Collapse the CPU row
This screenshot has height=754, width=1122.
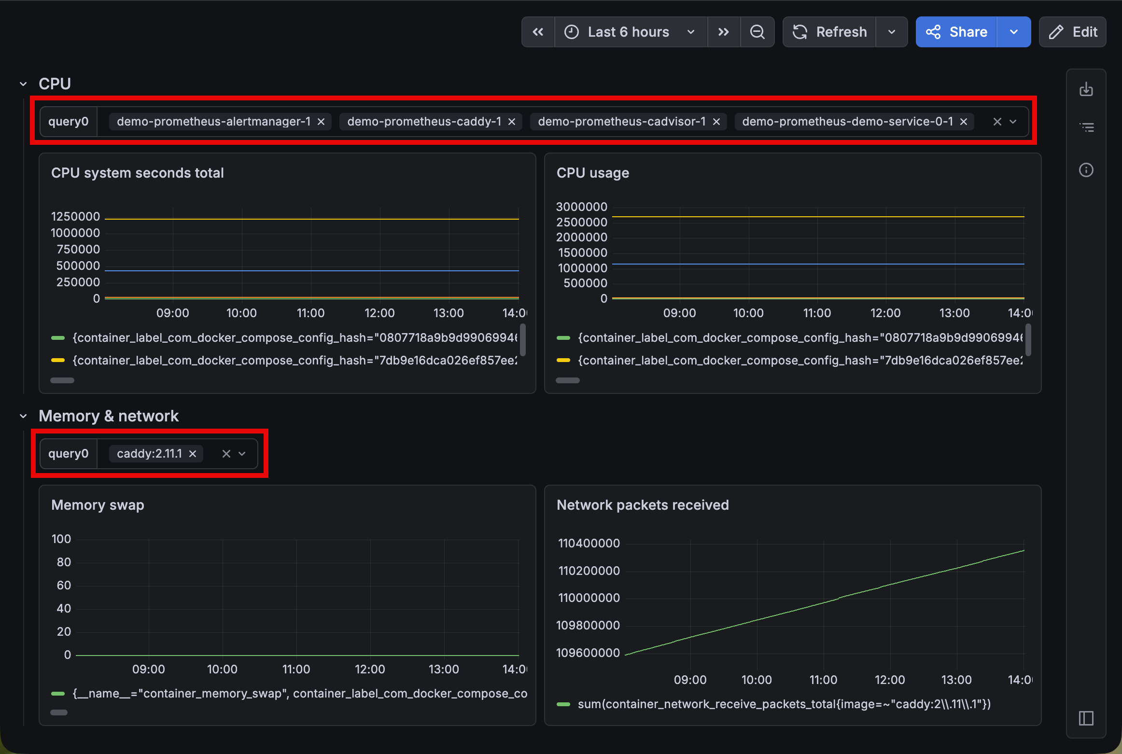tap(23, 84)
